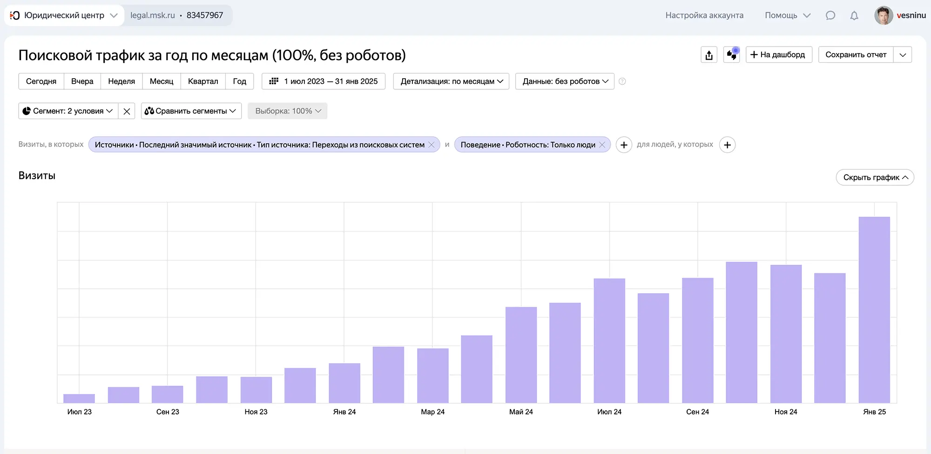Clear segment with the X button
This screenshot has height=454, width=931.
pos(127,111)
